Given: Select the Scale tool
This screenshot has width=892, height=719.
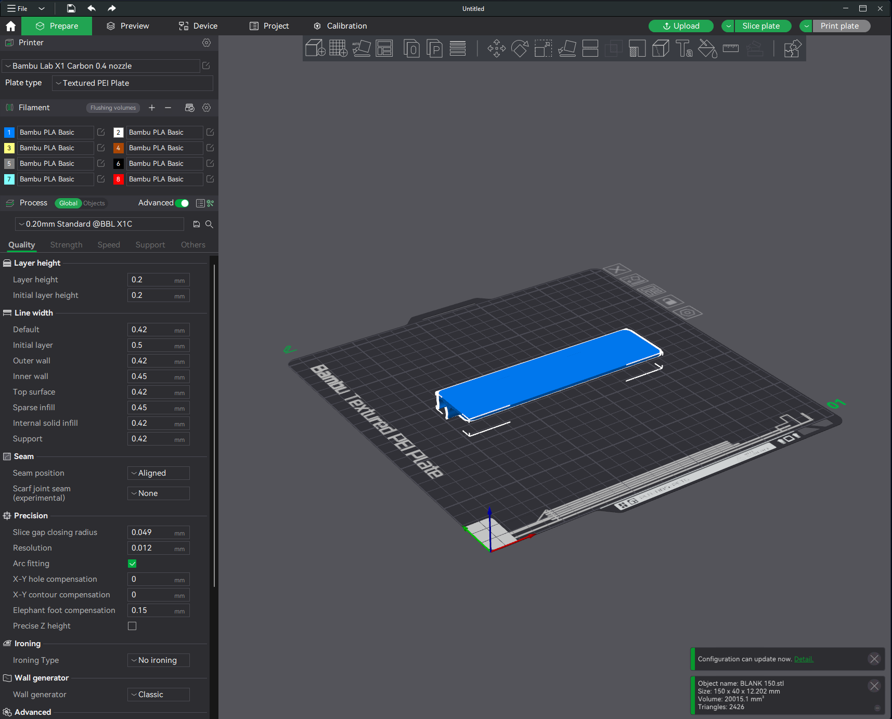Looking at the screenshot, I should [543, 48].
